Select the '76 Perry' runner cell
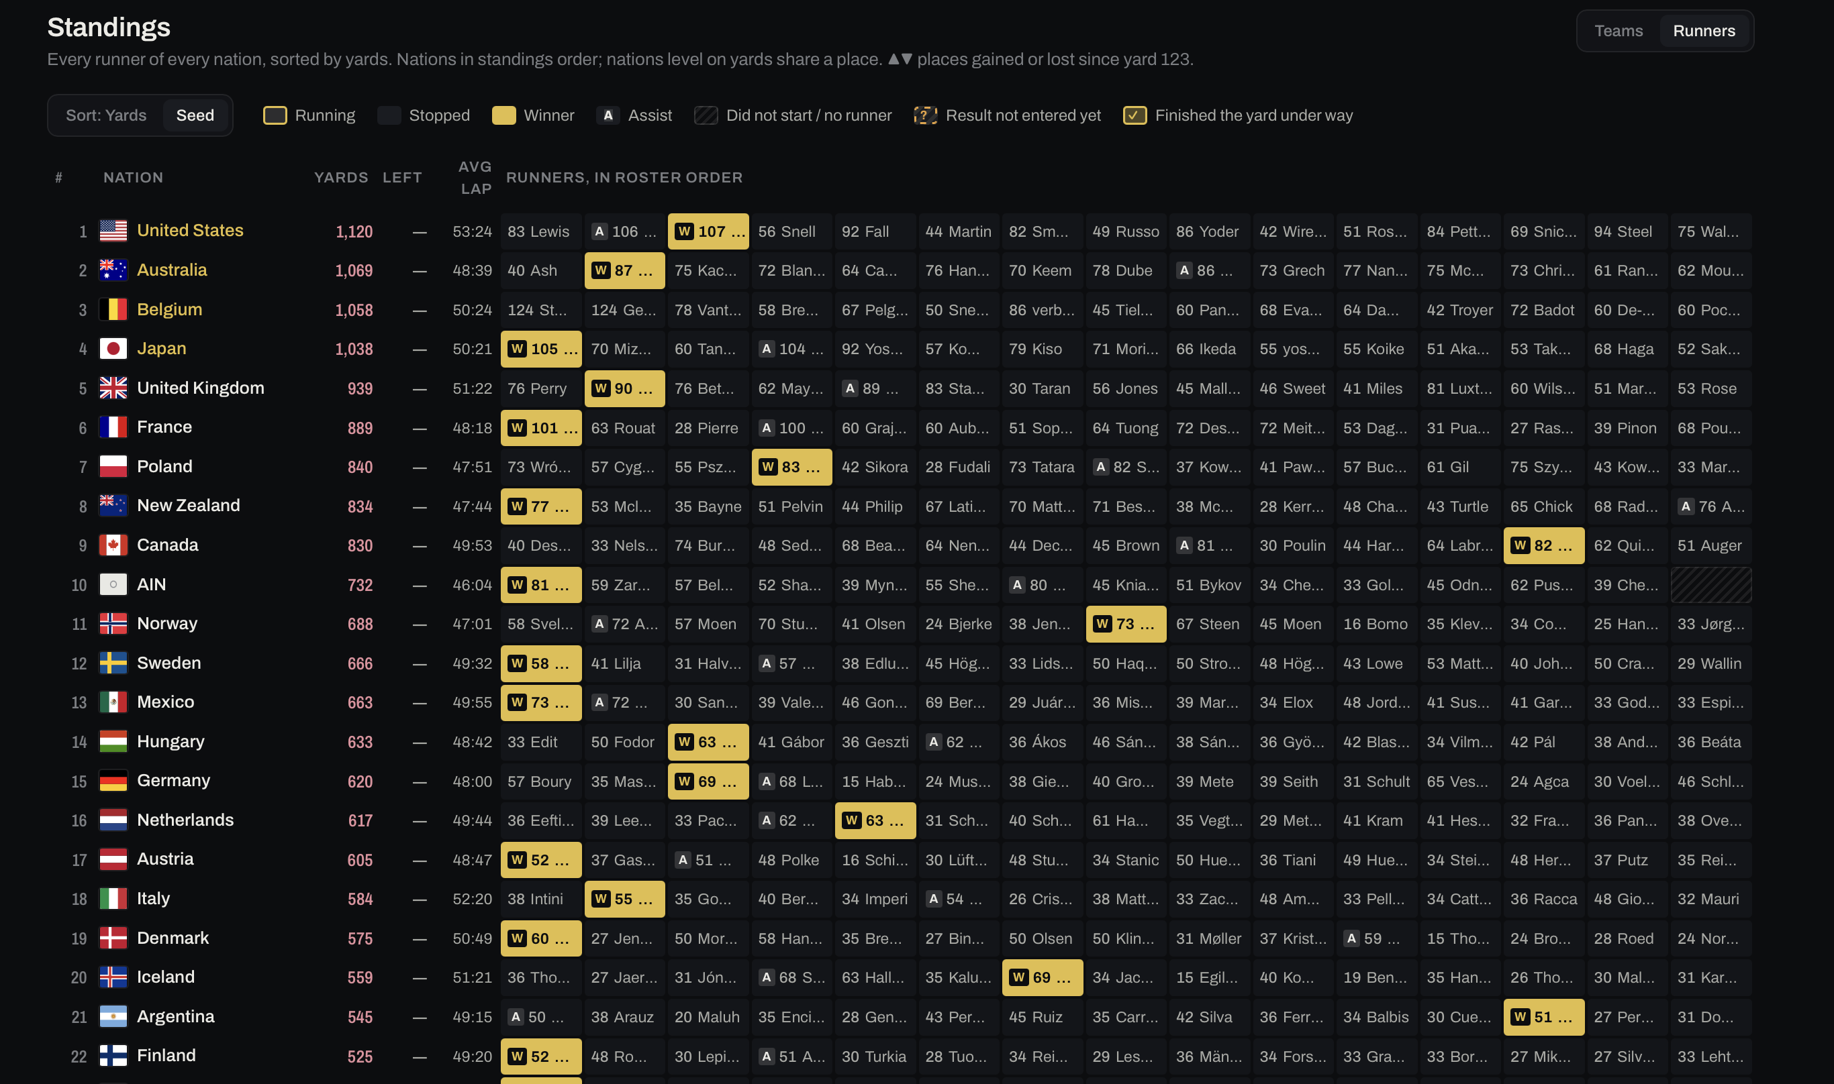Viewport: 1834px width, 1084px height. click(541, 388)
